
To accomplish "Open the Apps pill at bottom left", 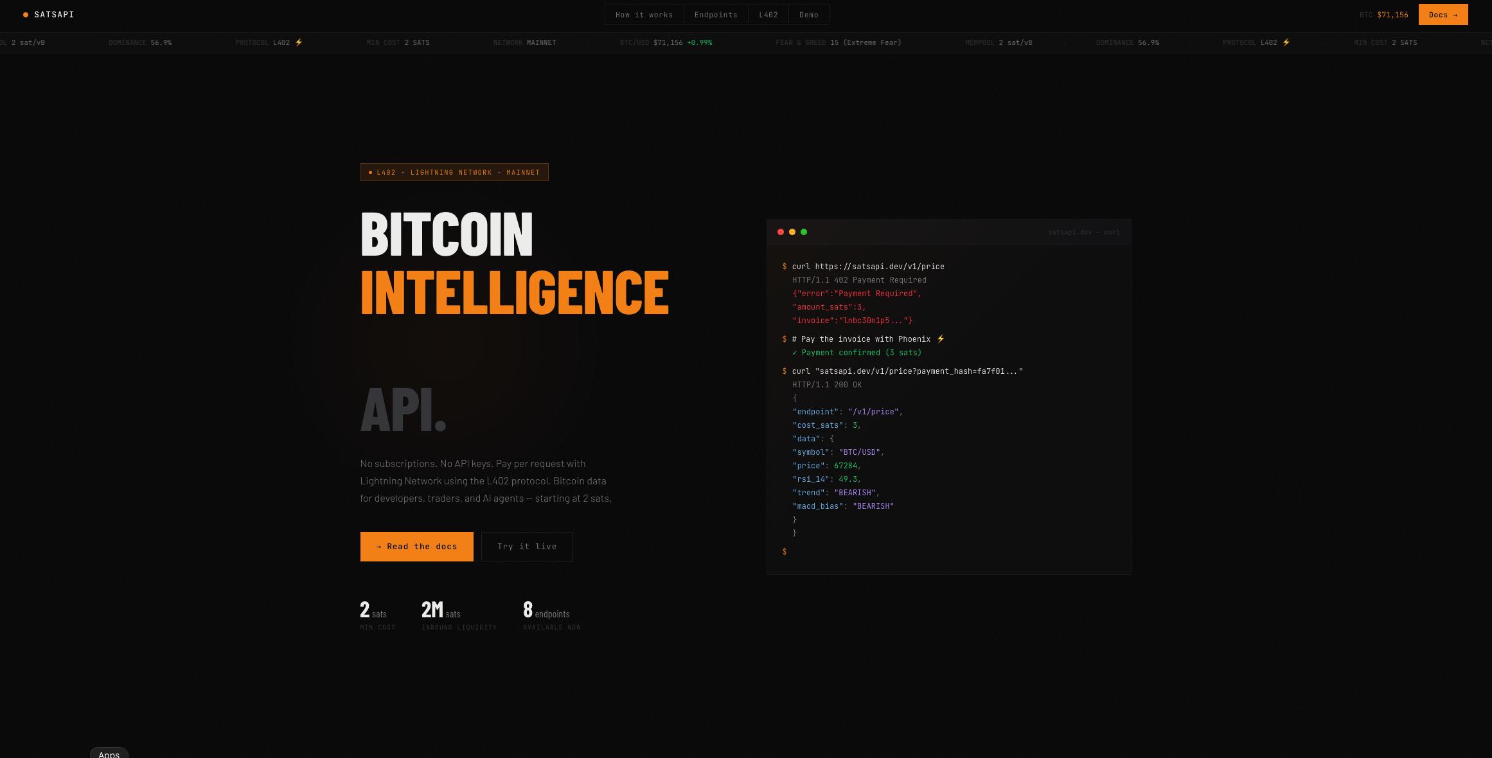I will point(109,754).
